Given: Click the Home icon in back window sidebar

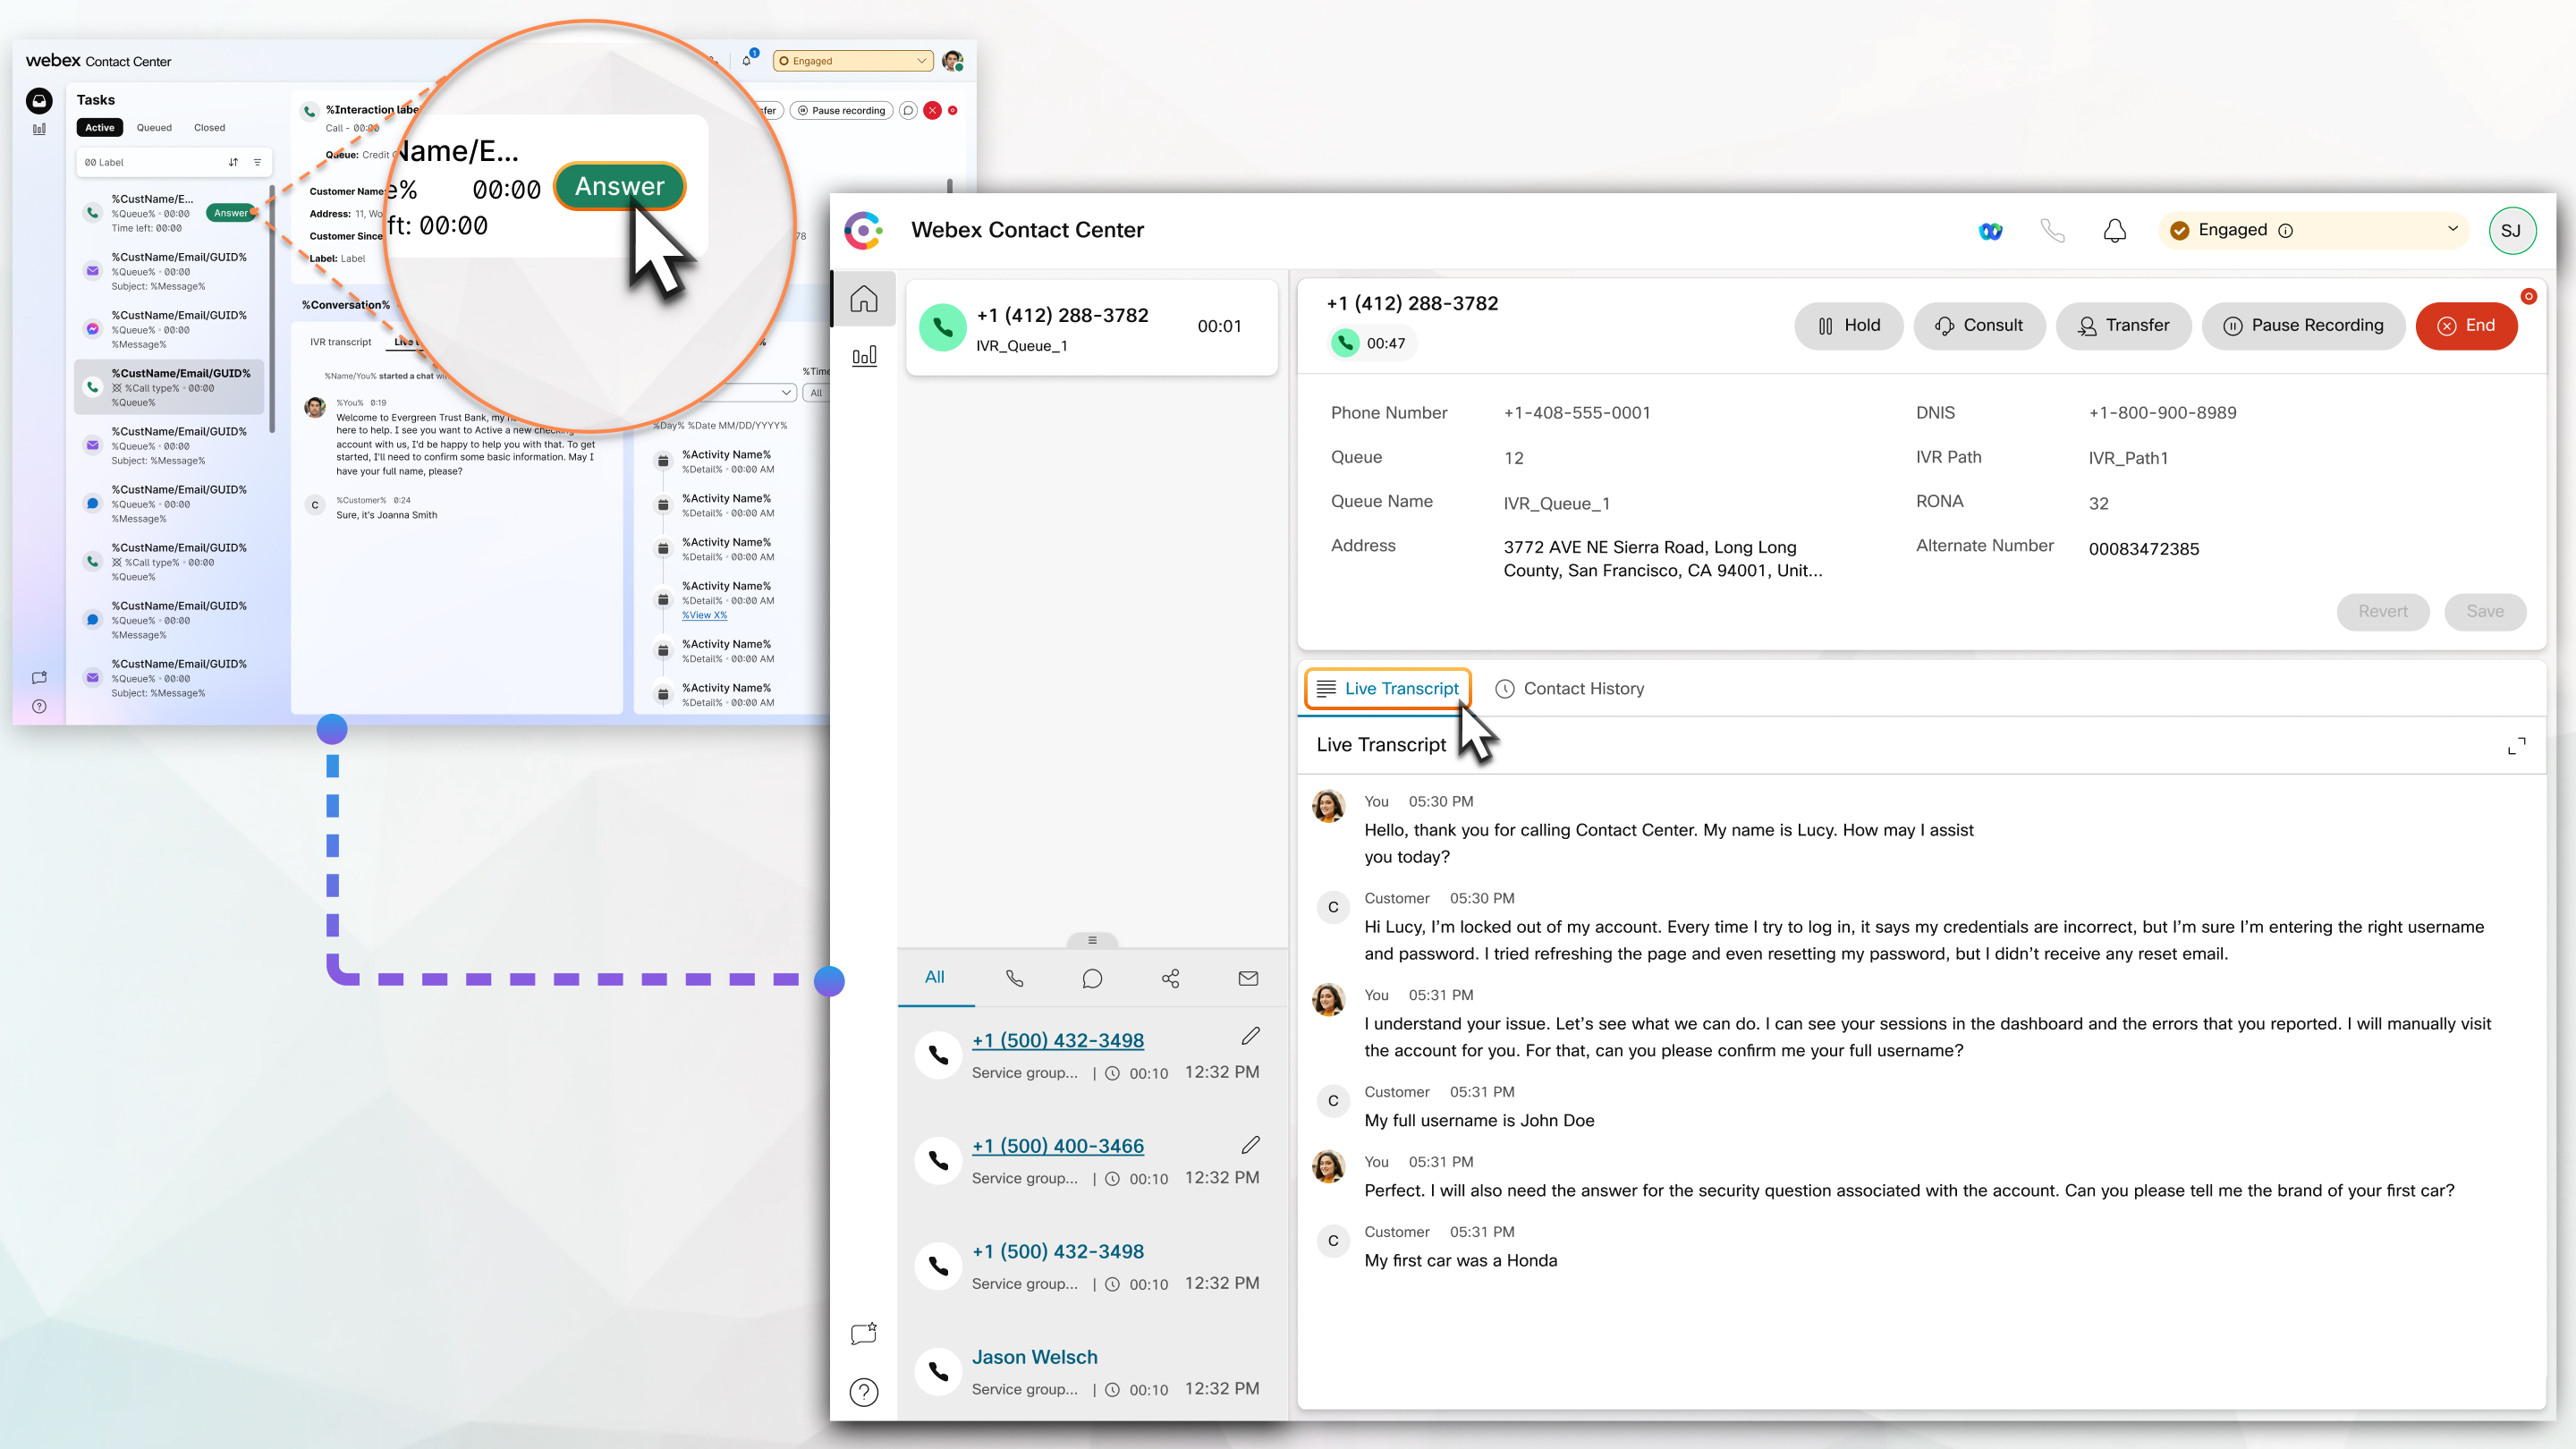Looking at the screenshot, I should (x=39, y=100).
